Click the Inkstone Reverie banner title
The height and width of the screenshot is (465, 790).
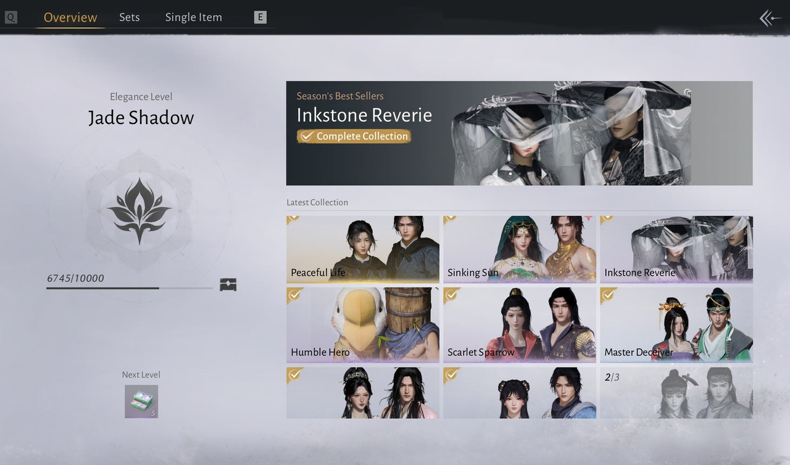364,115
